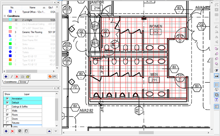Uncheck the Annotation layer checkbox
Screen dimensions: 220x136
(x=7, y=98)
